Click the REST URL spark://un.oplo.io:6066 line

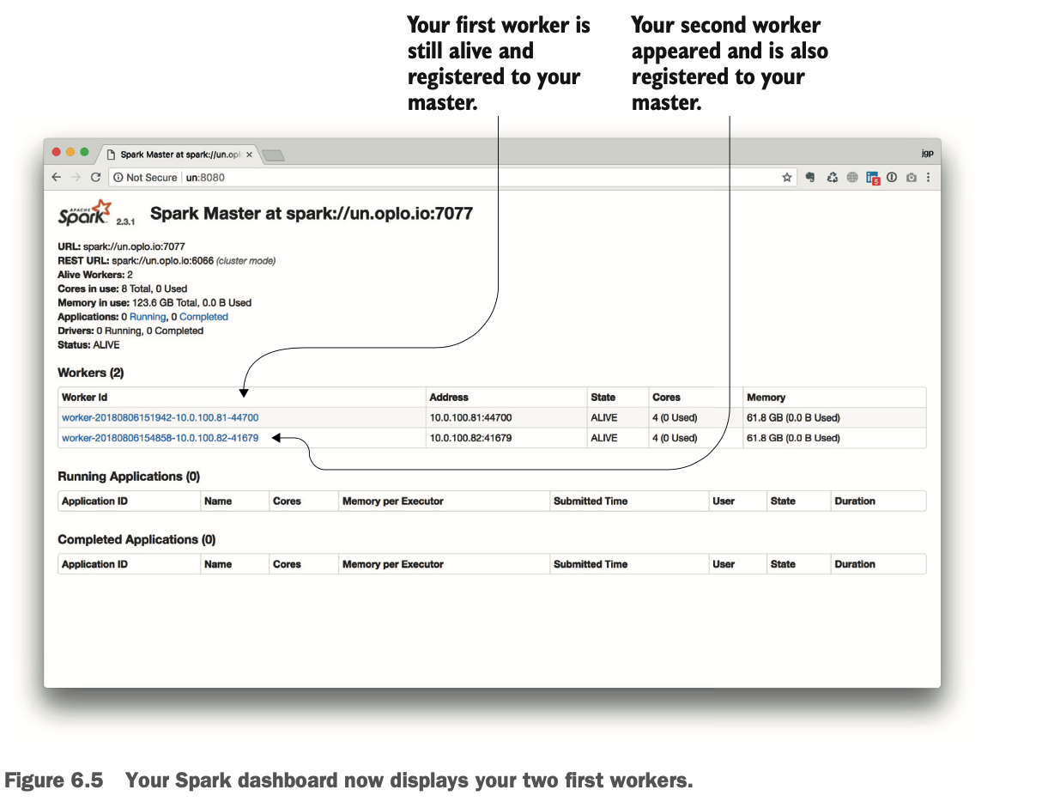click(167, 260)
